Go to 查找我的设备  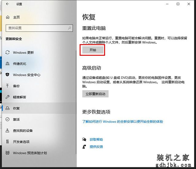[39, 131]
